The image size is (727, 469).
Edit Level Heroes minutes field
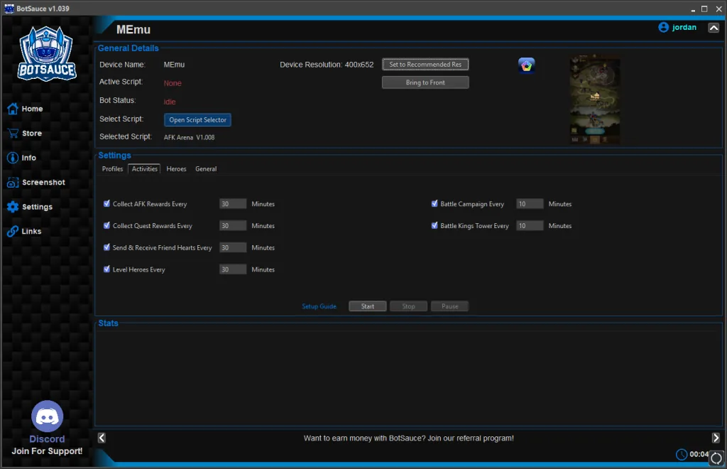tap(233, 269)
